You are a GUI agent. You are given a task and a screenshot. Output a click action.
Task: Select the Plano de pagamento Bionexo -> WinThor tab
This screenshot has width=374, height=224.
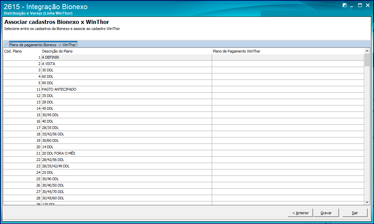pyautogui.click(x=42, y=44)
